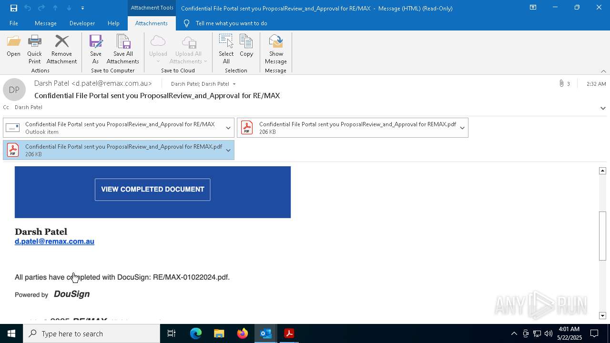Expand recipients list next to Darsh Patel

click(x=234, y=84)
